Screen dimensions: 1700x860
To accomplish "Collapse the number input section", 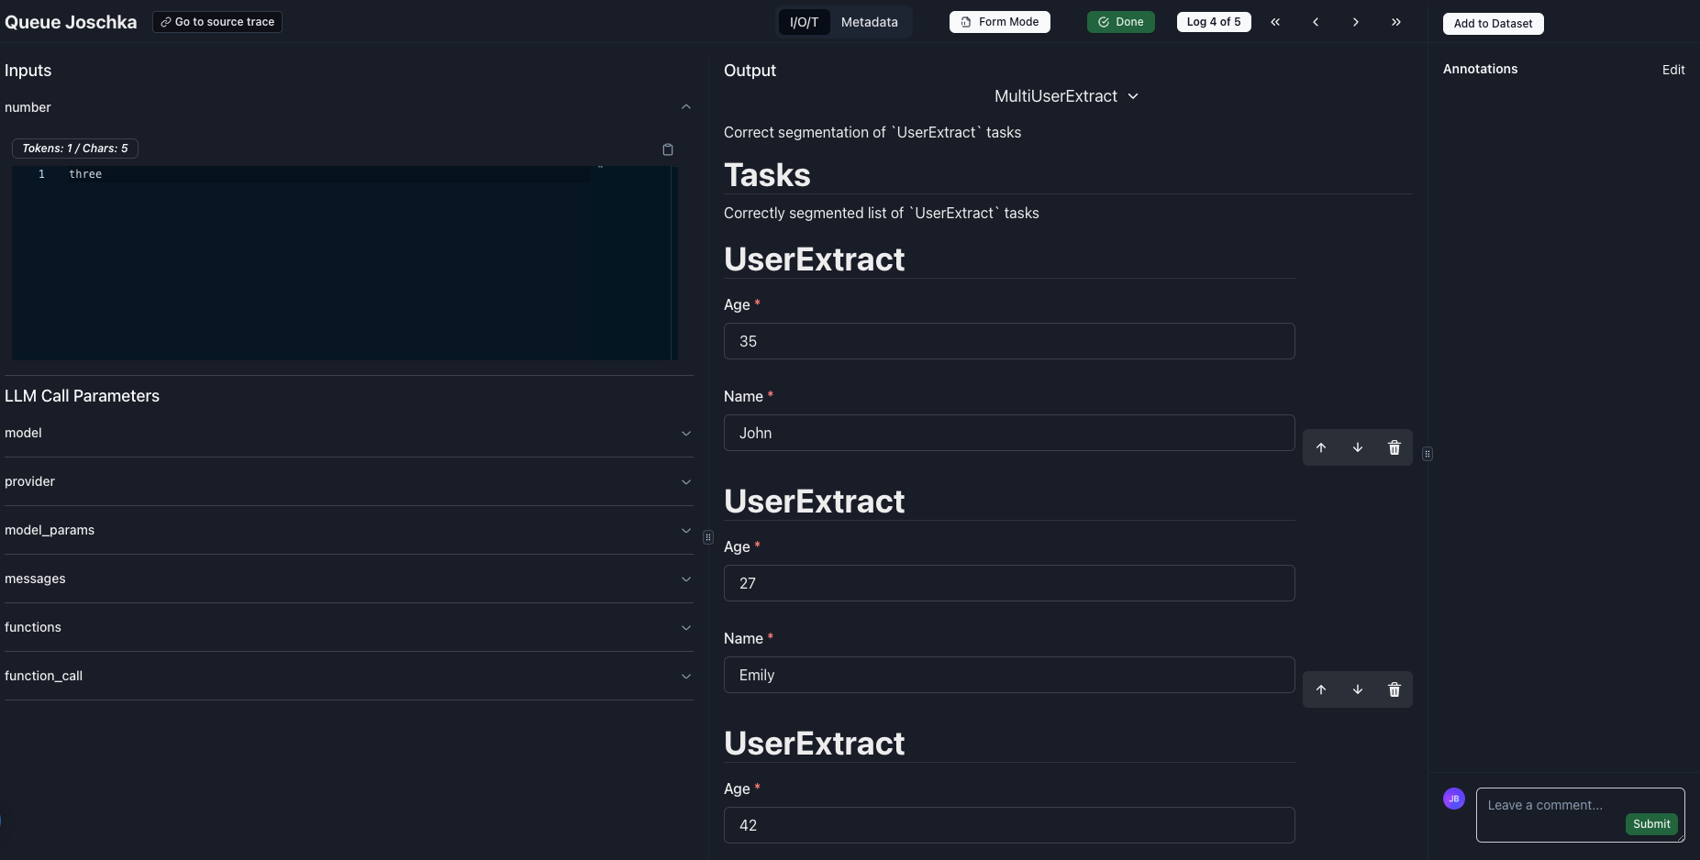I will [685, 107].
